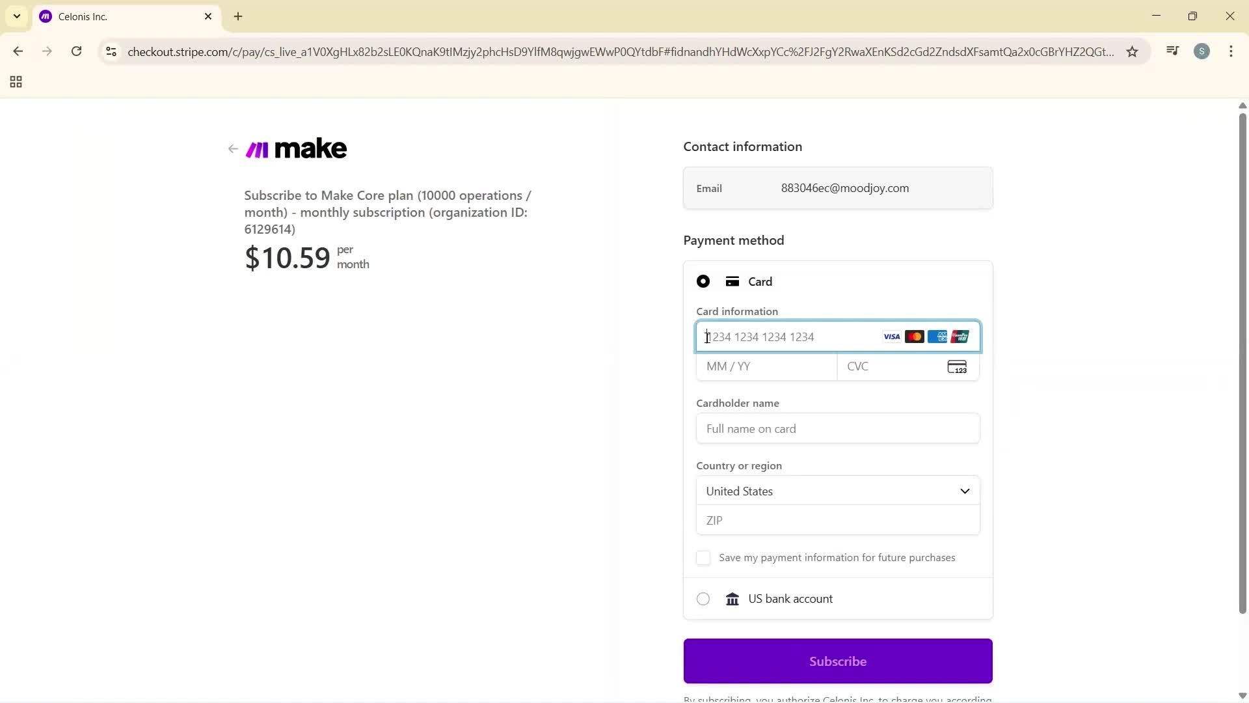This screenshot has height=703, width=1249.
Task: Click the card number input field
Action: [781, 337]
